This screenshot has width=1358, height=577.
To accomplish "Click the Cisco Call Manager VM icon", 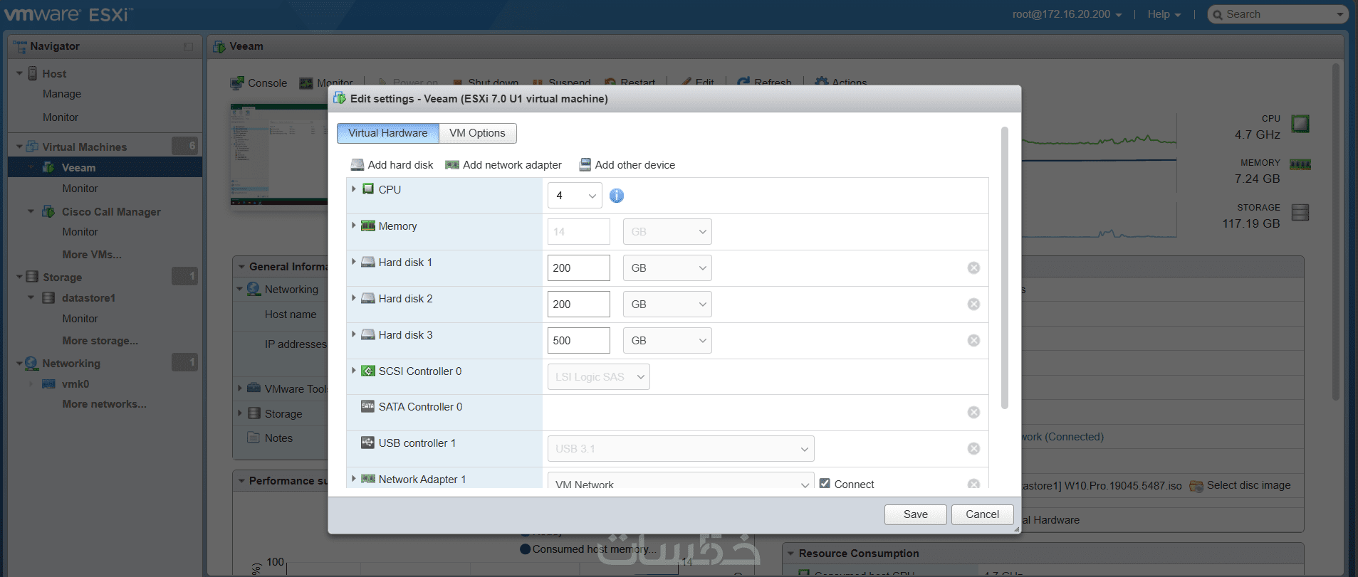I will pos(48,211).
